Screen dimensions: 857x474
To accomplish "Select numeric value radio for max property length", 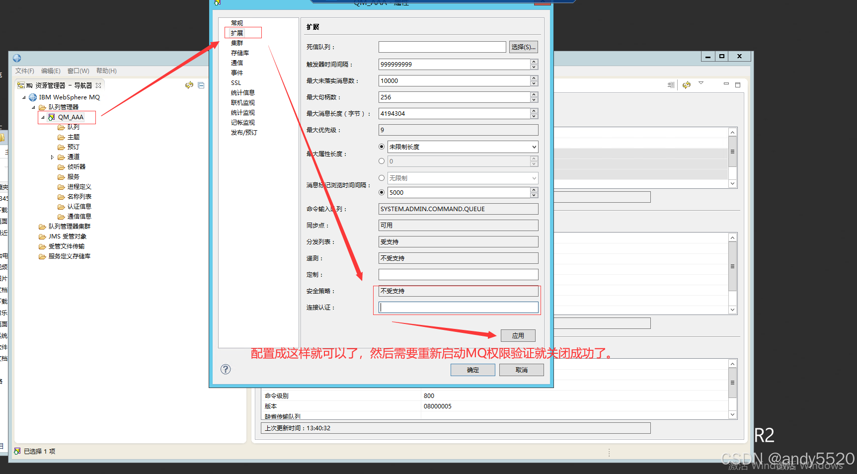I will click(x=382, y=161).
